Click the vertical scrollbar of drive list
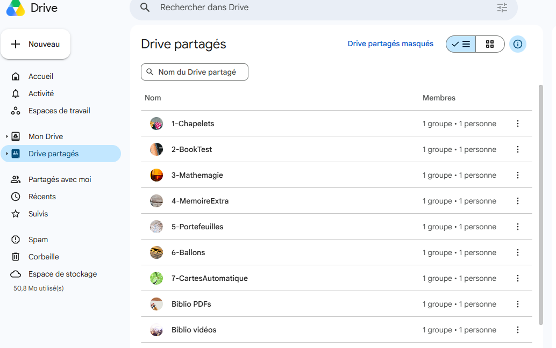Viewport: 556px width, 348px height. click(540, 205)
